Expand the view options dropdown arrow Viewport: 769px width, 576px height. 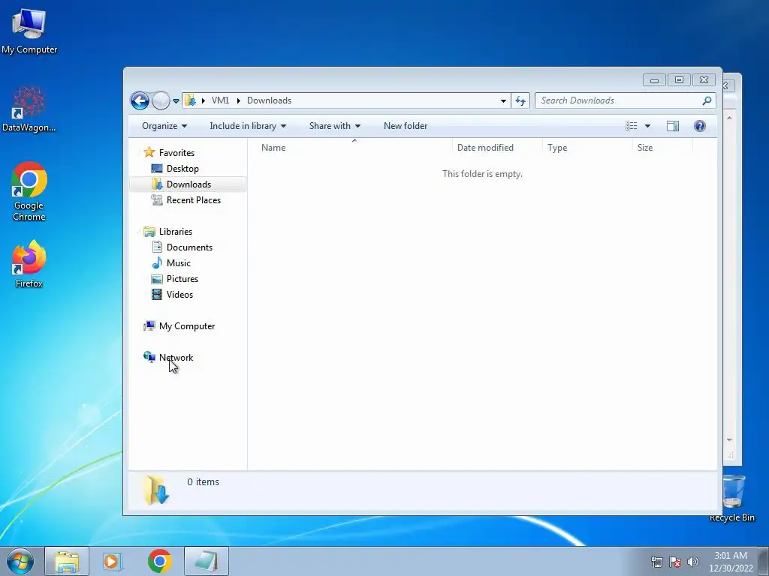click(x=647, y=126)
